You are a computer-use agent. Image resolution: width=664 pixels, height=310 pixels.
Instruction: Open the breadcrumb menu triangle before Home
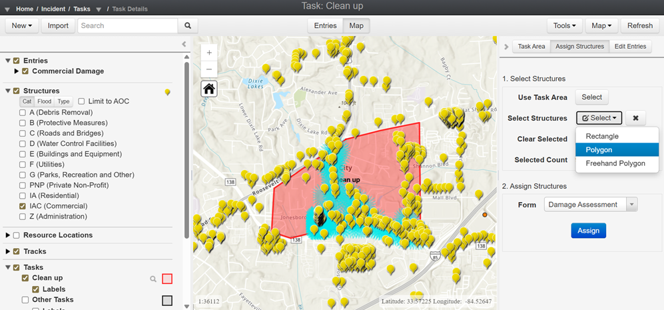click(7, 9)
